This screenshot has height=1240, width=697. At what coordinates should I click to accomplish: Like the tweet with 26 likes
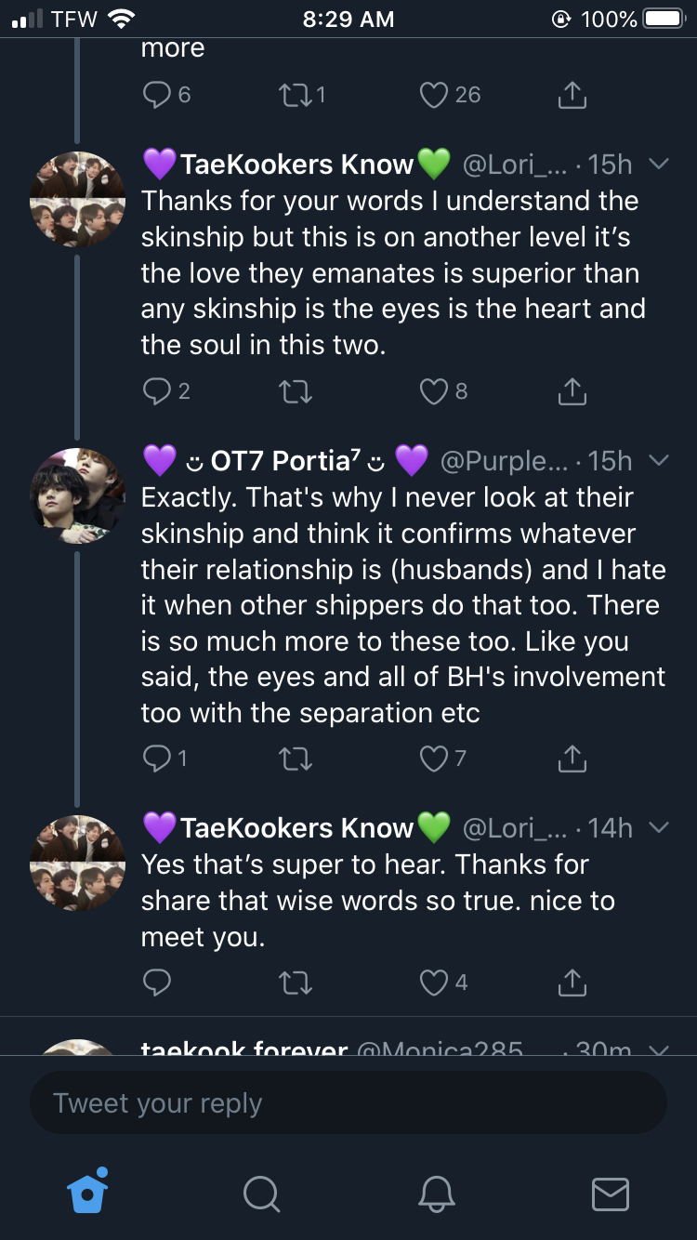click(435, 95)
